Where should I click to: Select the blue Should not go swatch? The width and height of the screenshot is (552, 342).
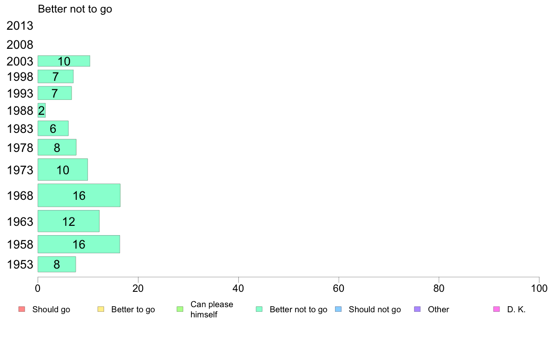click(338, 309)
